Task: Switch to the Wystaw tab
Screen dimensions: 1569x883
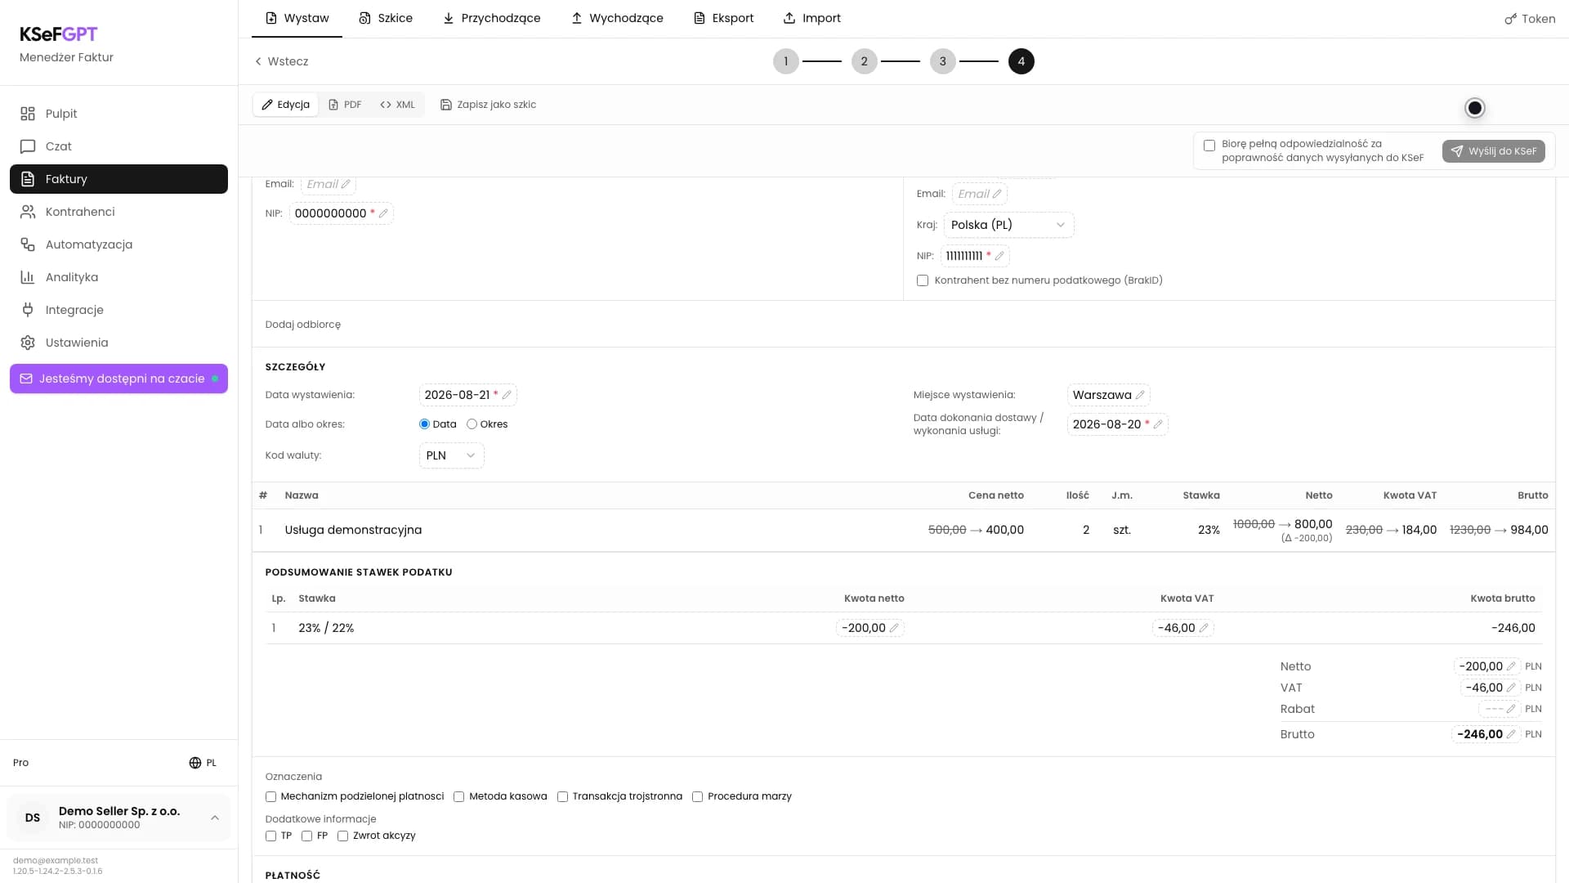Action: [297, 18]
